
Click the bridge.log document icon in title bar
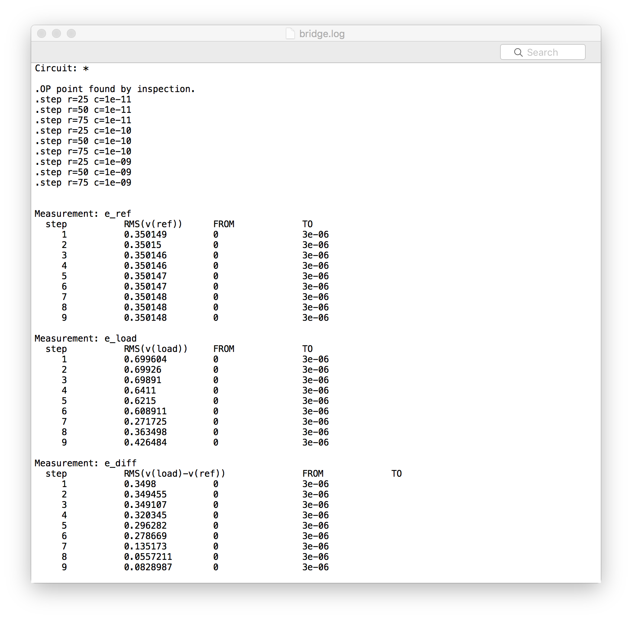tap(290, 34)
